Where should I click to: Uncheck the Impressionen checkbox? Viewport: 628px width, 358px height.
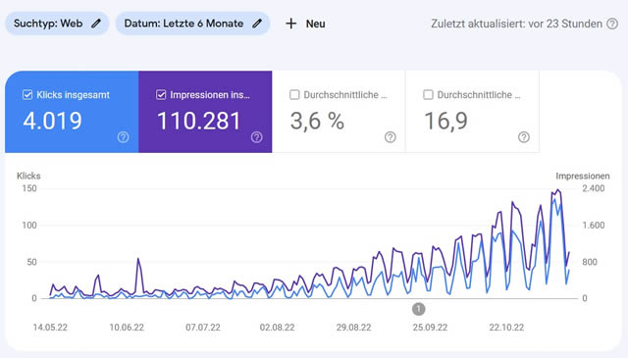coord(161,95)
